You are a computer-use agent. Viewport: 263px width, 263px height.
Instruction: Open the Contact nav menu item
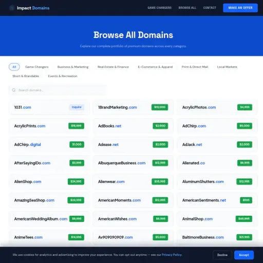pyautogui.click(x=210, y=8)
